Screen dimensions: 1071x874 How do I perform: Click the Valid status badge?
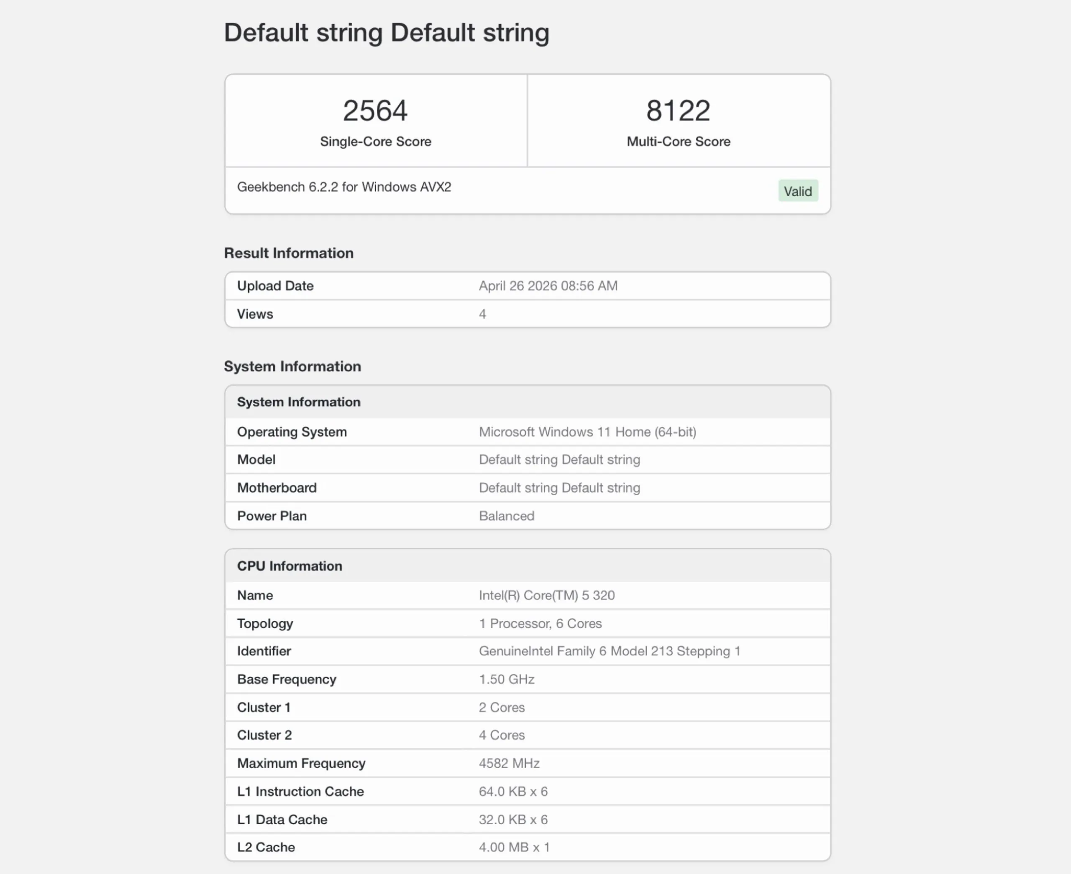click(798, 191)
